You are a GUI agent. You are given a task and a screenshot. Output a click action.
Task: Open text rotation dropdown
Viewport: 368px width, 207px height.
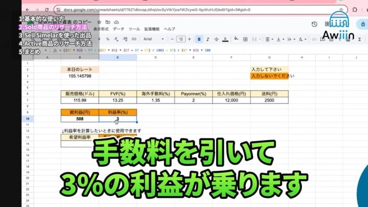pyautogui.click(x=301, y=39)
